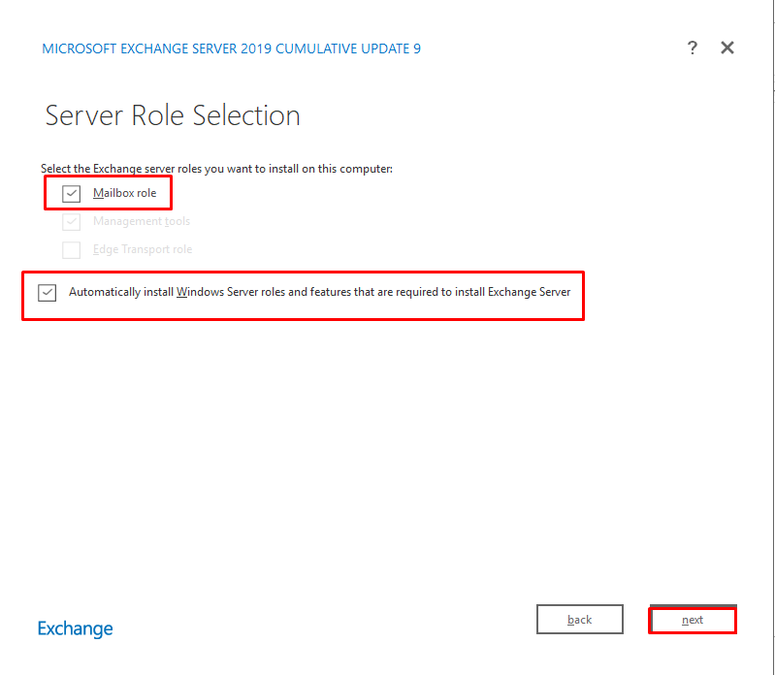775x675 pixels.
Task: Toggle the Mailbox role checkbox
Action: click(71, 193)
